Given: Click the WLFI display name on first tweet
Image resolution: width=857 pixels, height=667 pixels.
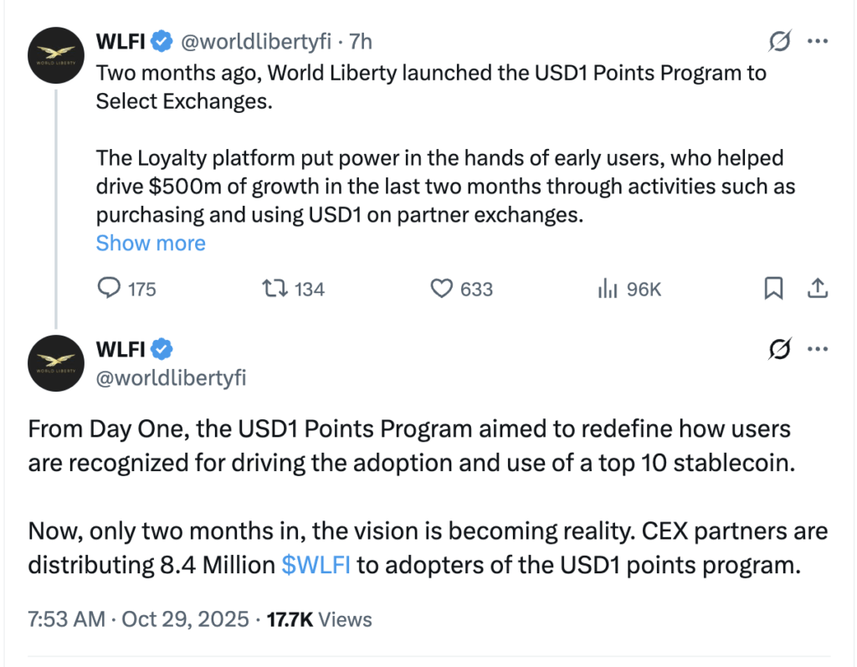Looking at the screenshot, I should [x=123, y=41].
